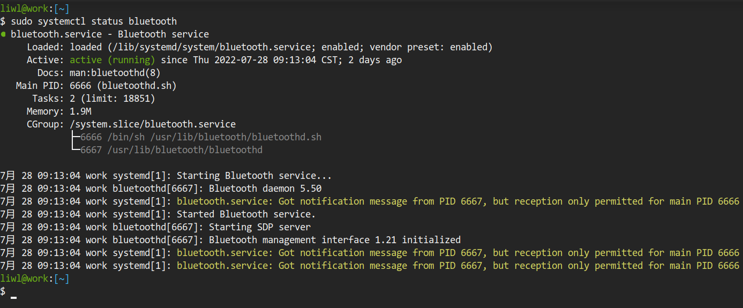743x308 pixels.
Task: Click the 'Bluetooth daemon 5.50' log message
Action: point(265,189)
